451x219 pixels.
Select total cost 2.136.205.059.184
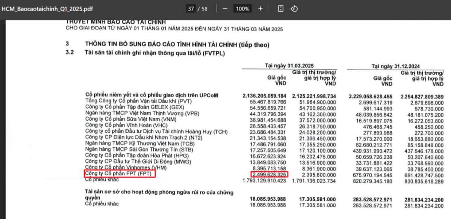pos(265,96)
